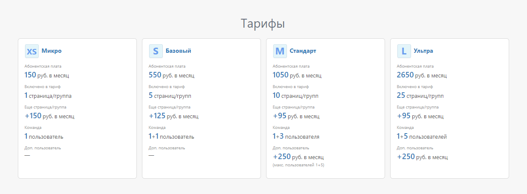
Task: Click the 550 руб. monthly fee in Базовый
Action: point(171,75)
